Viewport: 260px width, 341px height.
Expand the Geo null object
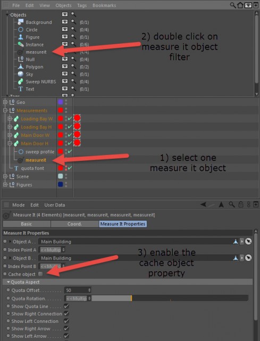click(x=5, y=102)
